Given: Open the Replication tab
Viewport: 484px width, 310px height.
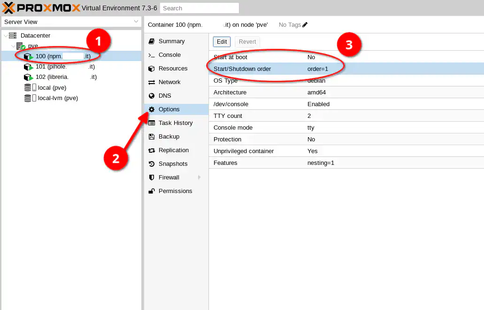Looking at the screenshot, I should pos(176,150).
